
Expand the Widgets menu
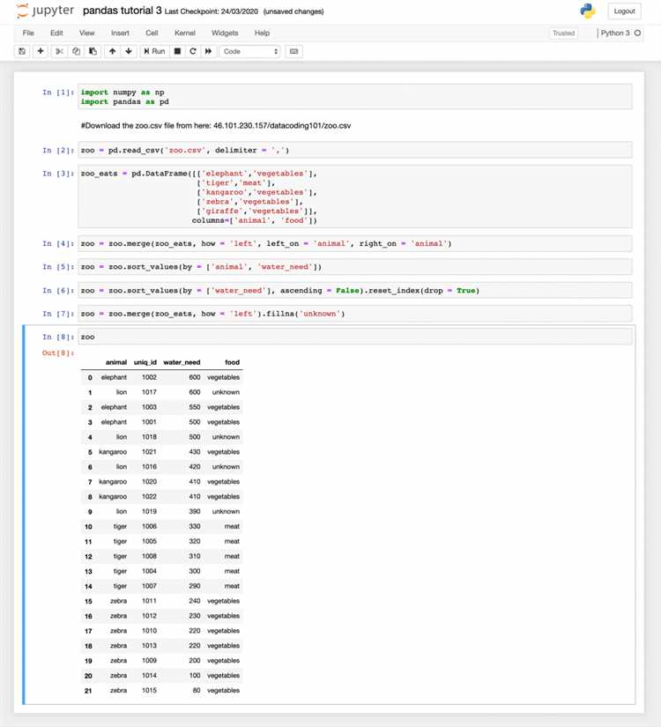pos(225,33)
